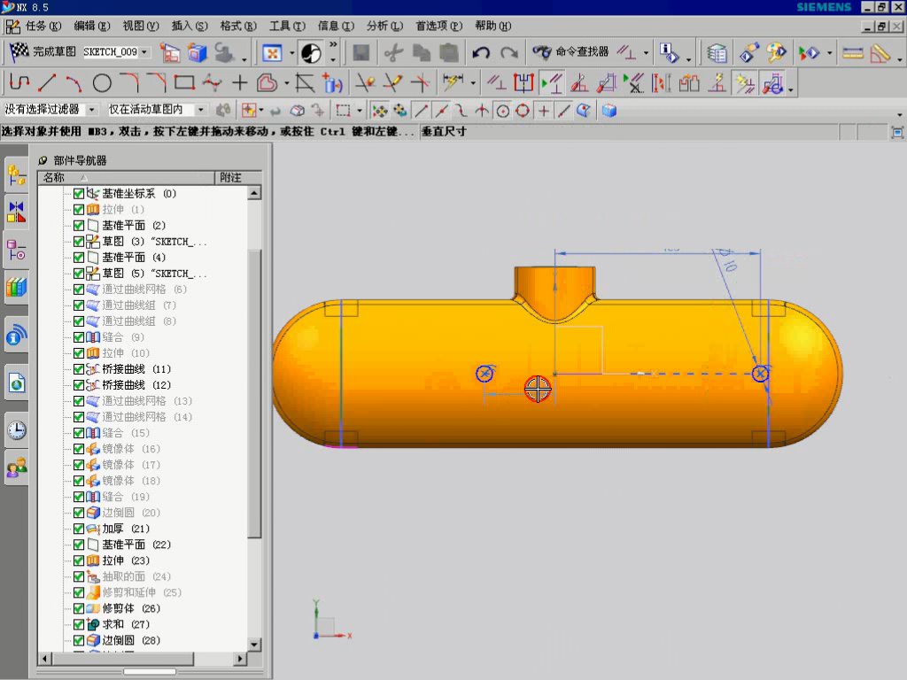Toggle checkbox for 加厚 (21)
907x680 pixels.
click(x=79, y=529)
